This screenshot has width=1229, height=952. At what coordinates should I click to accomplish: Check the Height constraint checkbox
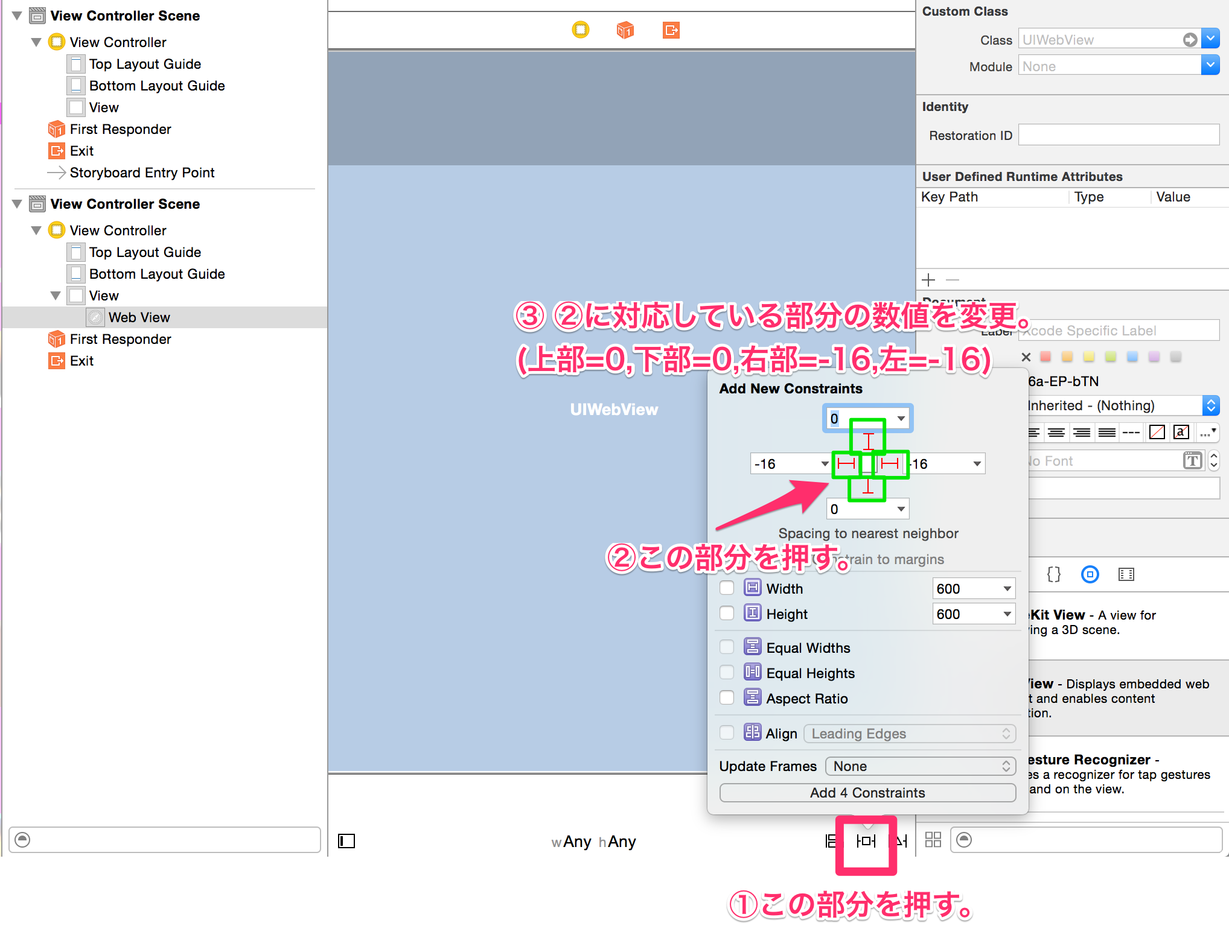tap(727, 613)
